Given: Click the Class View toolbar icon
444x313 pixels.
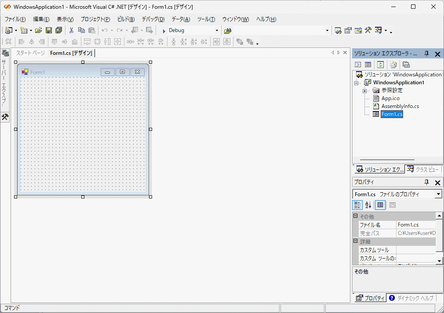Looking at the screenshot, I should 378,30.
